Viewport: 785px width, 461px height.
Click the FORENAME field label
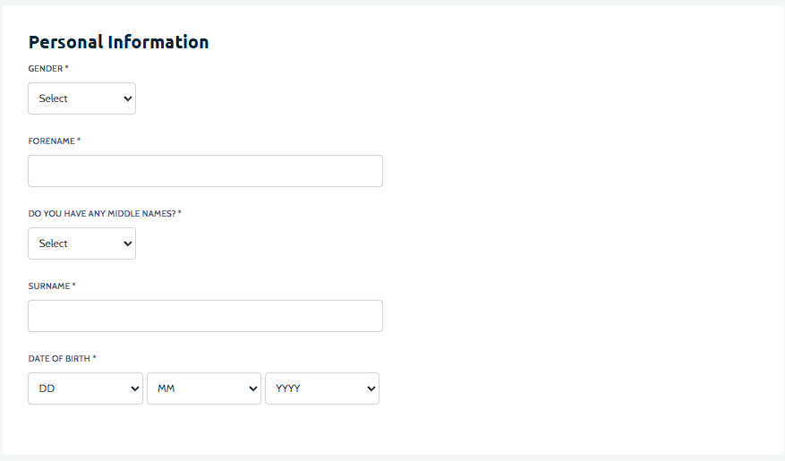coord(51,141)
